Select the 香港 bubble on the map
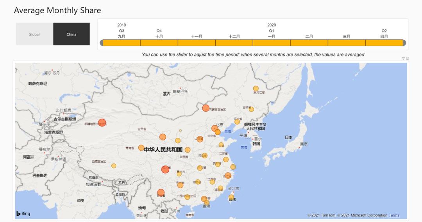Image resolution: width=422 pixels, height=222 pixels. pos(207,202)
